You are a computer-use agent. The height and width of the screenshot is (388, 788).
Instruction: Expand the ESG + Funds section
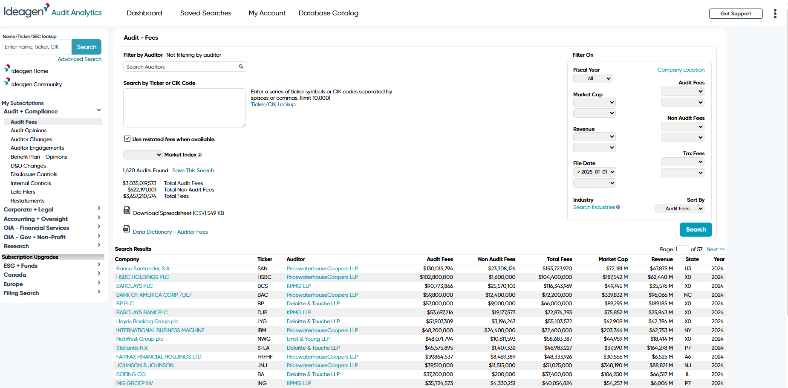(x=99, y=265)
